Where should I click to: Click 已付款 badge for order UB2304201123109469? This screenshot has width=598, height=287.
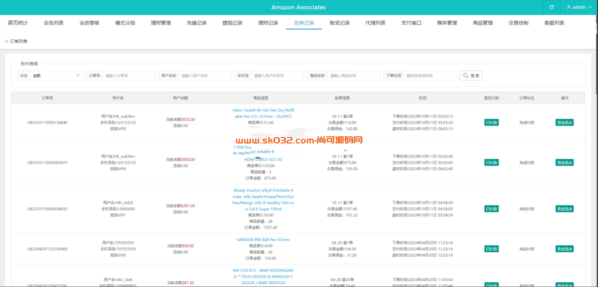click(491, 249)
